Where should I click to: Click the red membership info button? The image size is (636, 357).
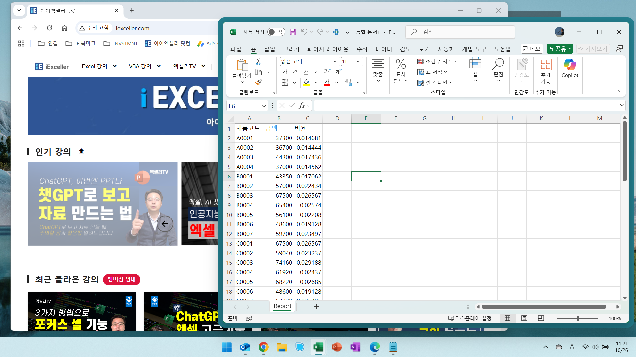point(122,280)
